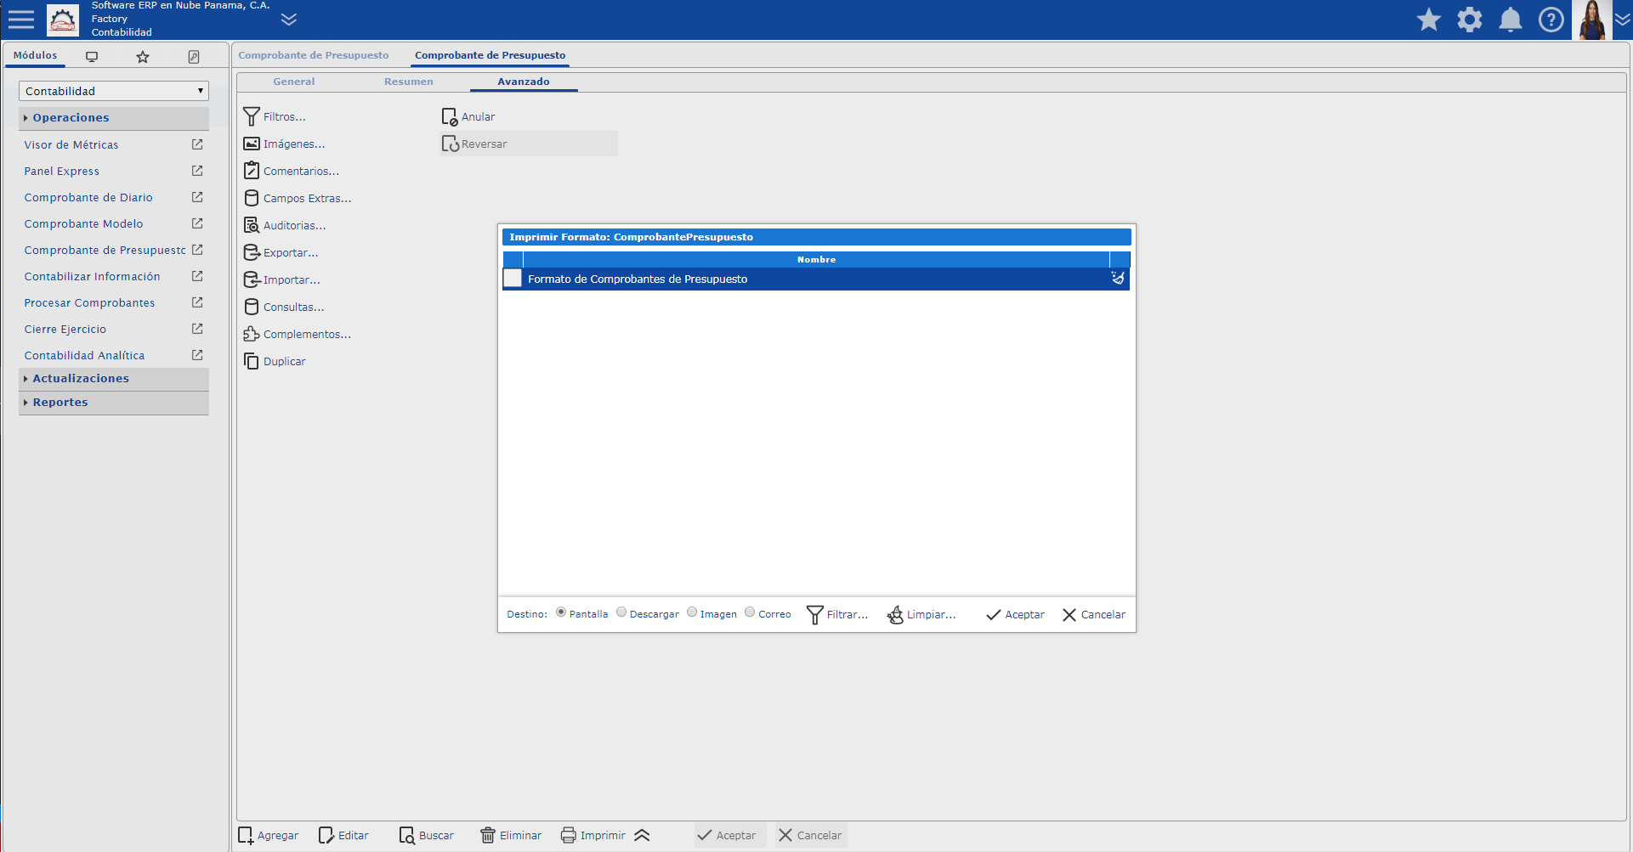1633x852 pixels.
Task: Open the help question mark icon
Action: click(1551, 20)
